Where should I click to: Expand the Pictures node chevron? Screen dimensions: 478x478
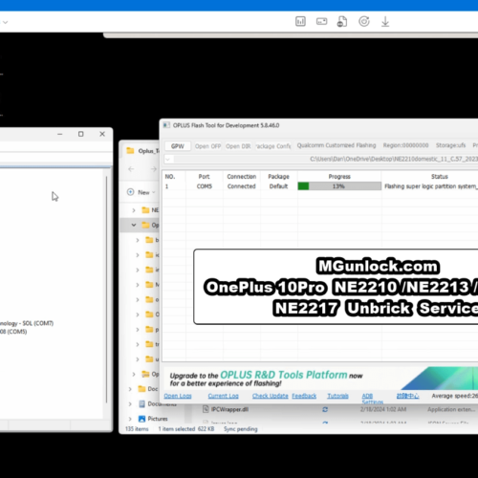[130, 419]
